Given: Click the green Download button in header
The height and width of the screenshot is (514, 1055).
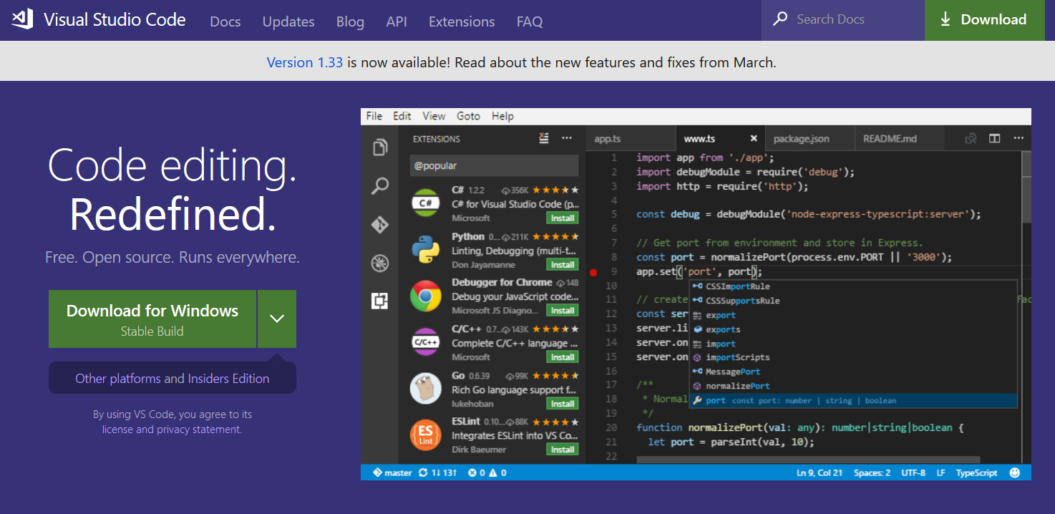Looking at the screenshot, I should coord(984,20).
